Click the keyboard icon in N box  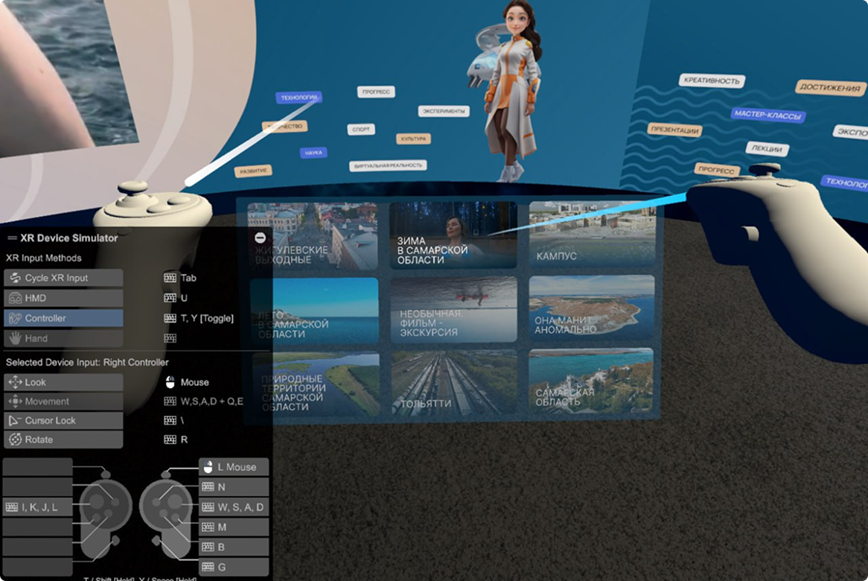click(208, 487)
